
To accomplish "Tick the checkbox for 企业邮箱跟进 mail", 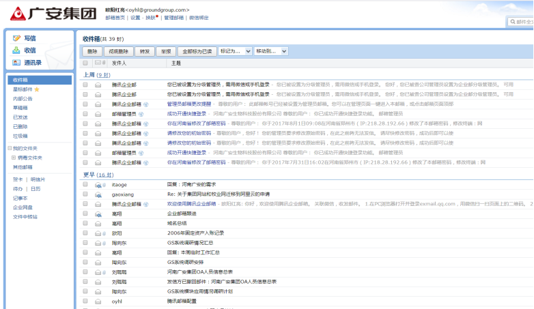I will [x=85, y=214].
